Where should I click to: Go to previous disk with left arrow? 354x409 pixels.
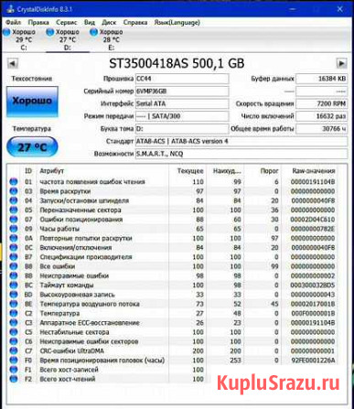point(13,63)
